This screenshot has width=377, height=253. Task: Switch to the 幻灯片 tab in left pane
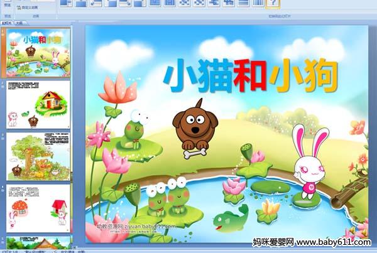[9, 21]
